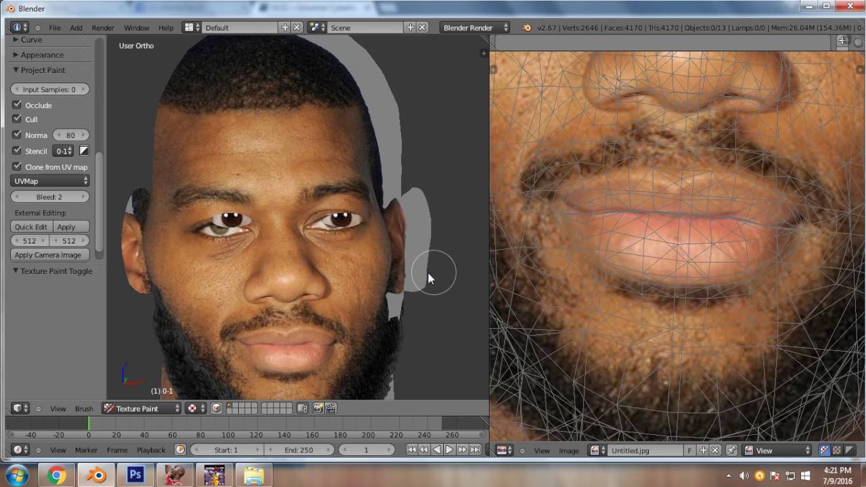This screenshot has width=866, height=487.
Task: Delete the current Scene
Action: point(422,28)
